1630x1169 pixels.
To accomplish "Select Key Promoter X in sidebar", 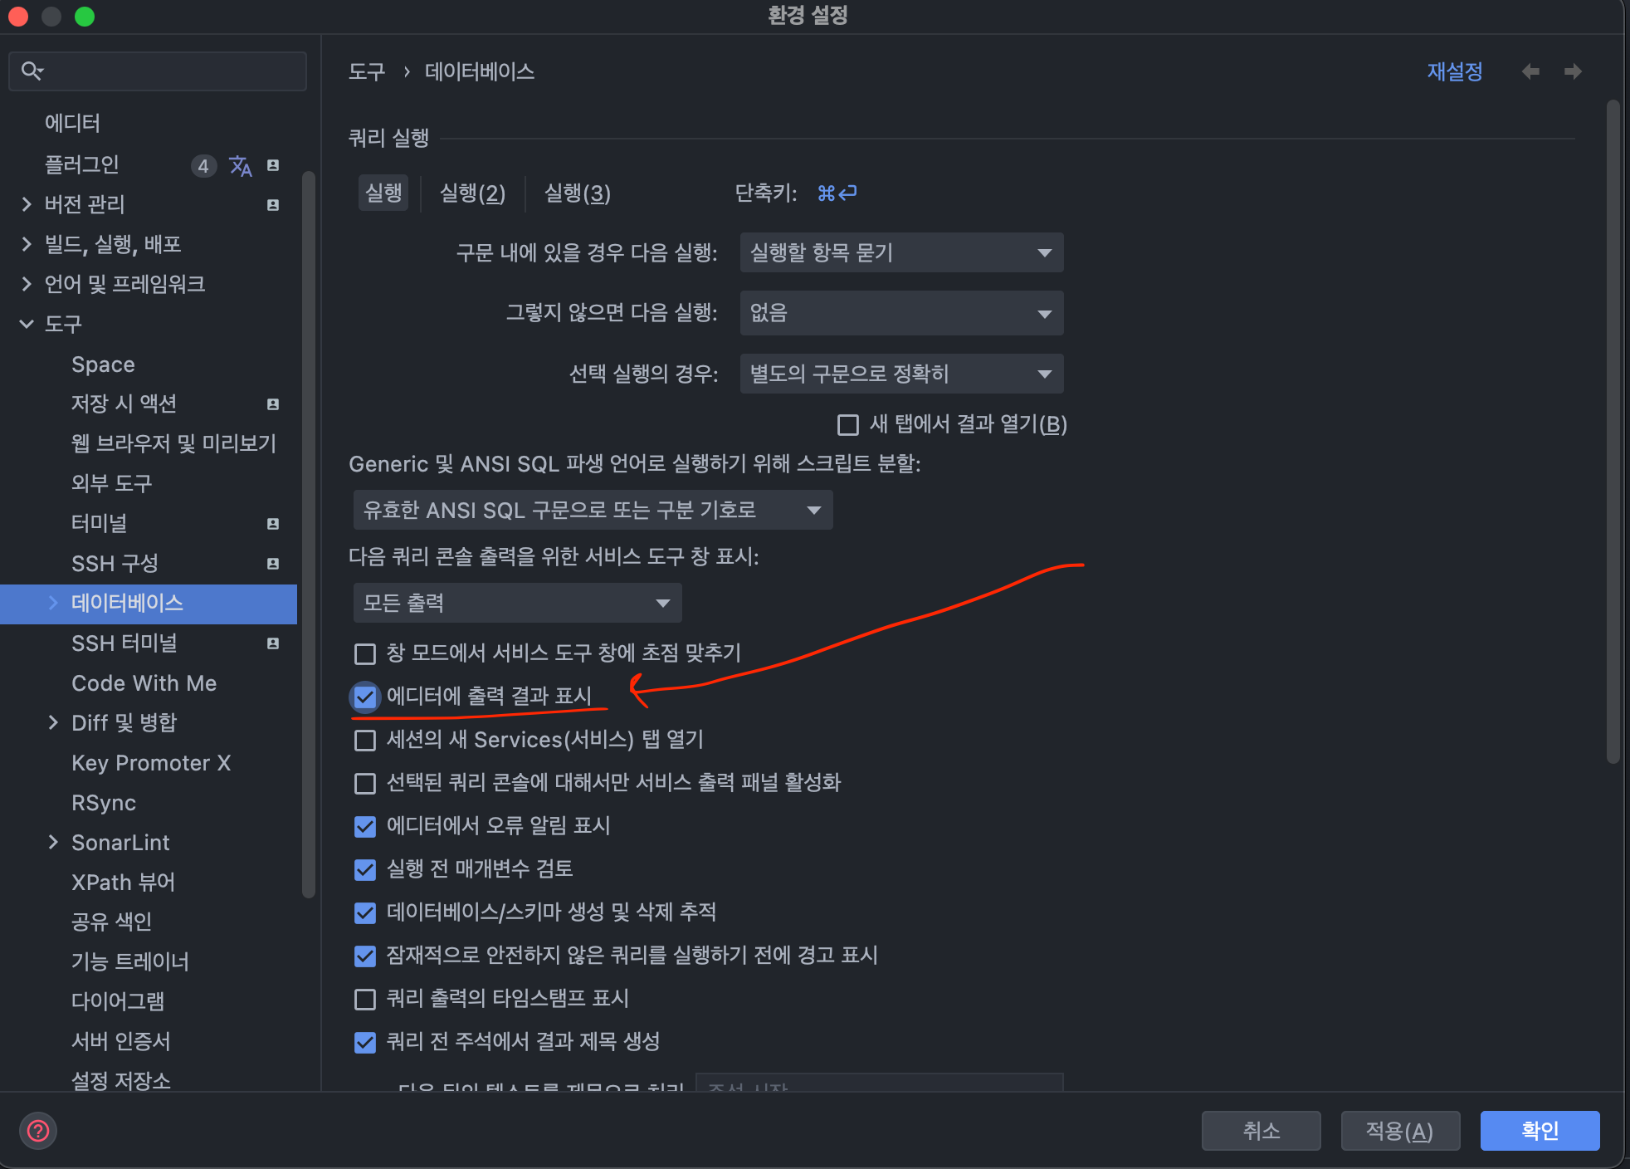I will point(151,763).
